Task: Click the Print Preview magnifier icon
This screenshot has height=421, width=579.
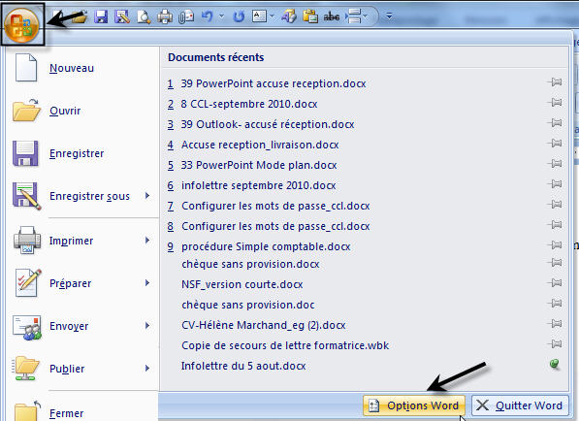Action: [x=144, y=16]
